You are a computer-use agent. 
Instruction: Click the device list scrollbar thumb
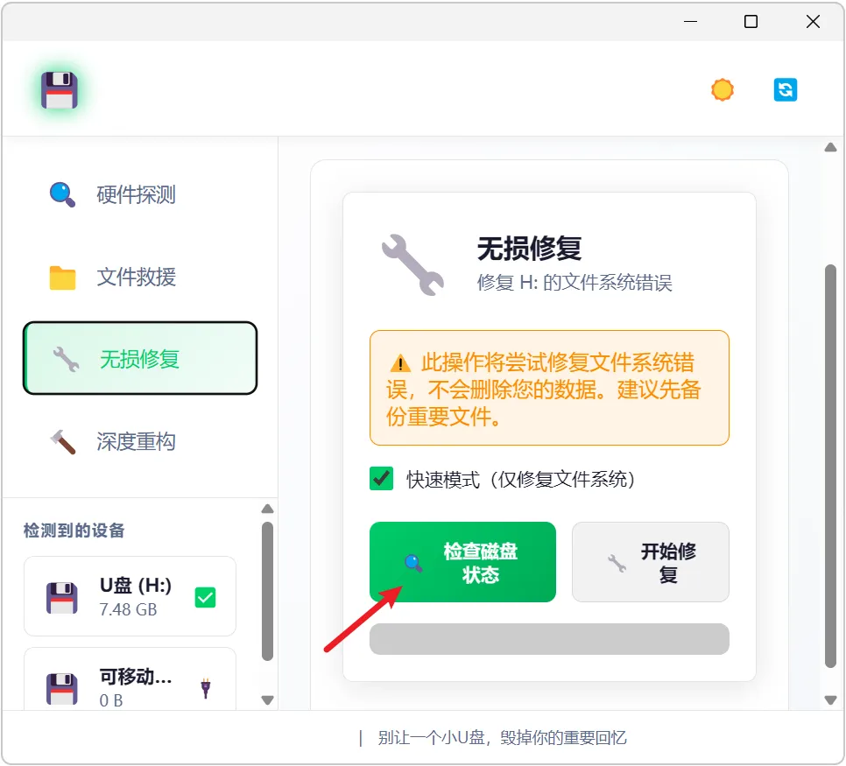[267, 591]
